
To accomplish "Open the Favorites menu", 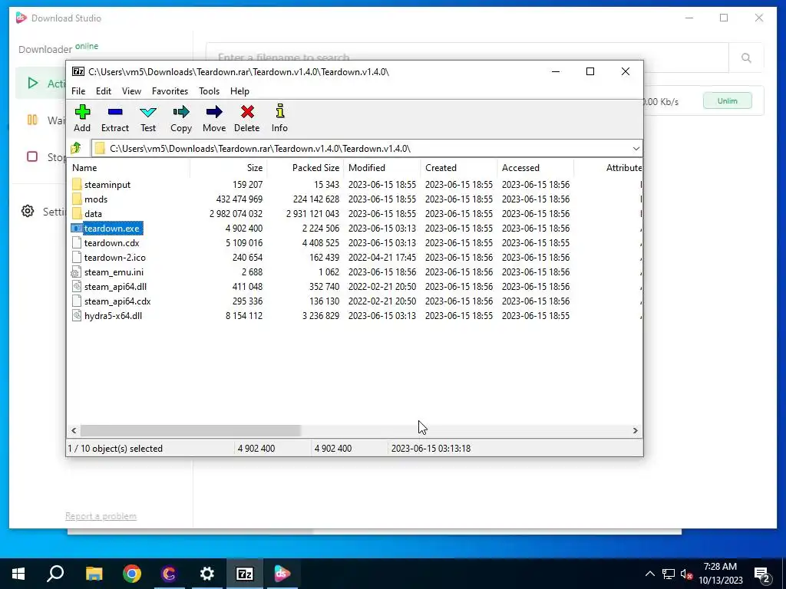I will coord(170,91).
